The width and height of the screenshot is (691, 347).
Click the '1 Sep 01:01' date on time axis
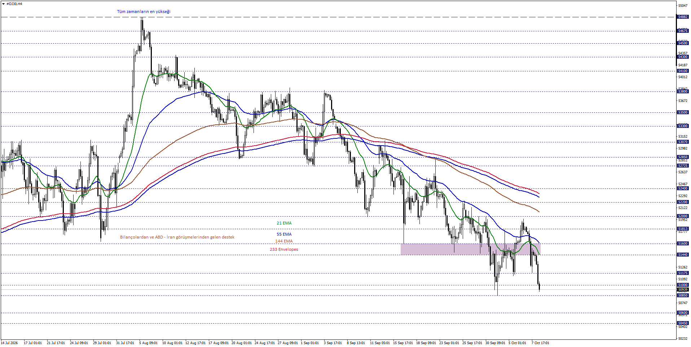pyautogui.click(x=310, y=343)
